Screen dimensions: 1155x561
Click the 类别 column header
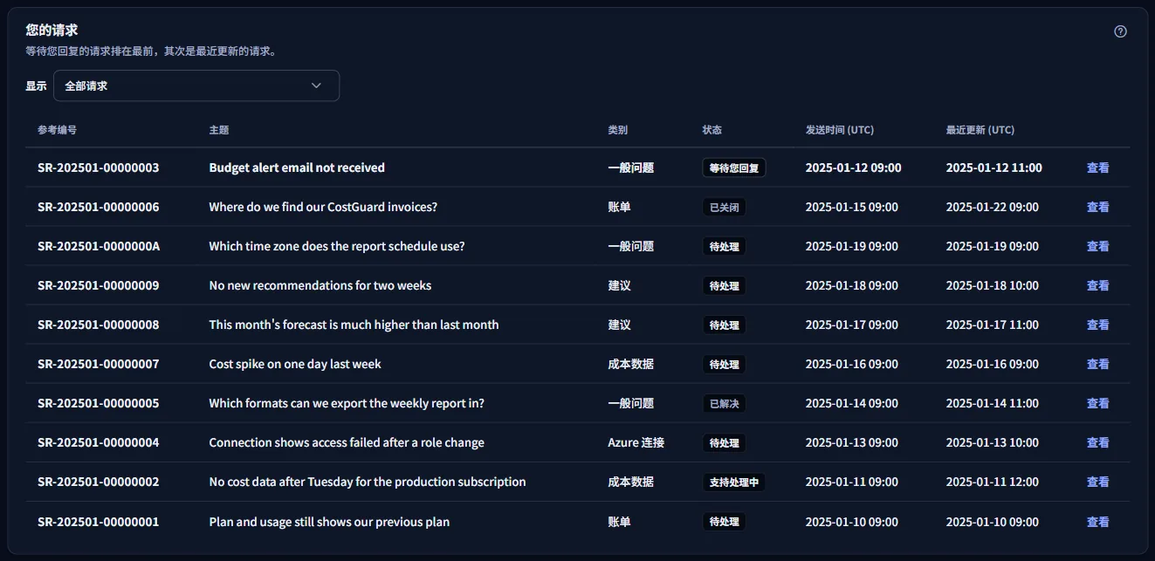point(618,130)
